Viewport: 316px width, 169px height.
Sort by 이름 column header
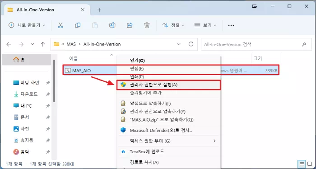click(x=73, y=58)
